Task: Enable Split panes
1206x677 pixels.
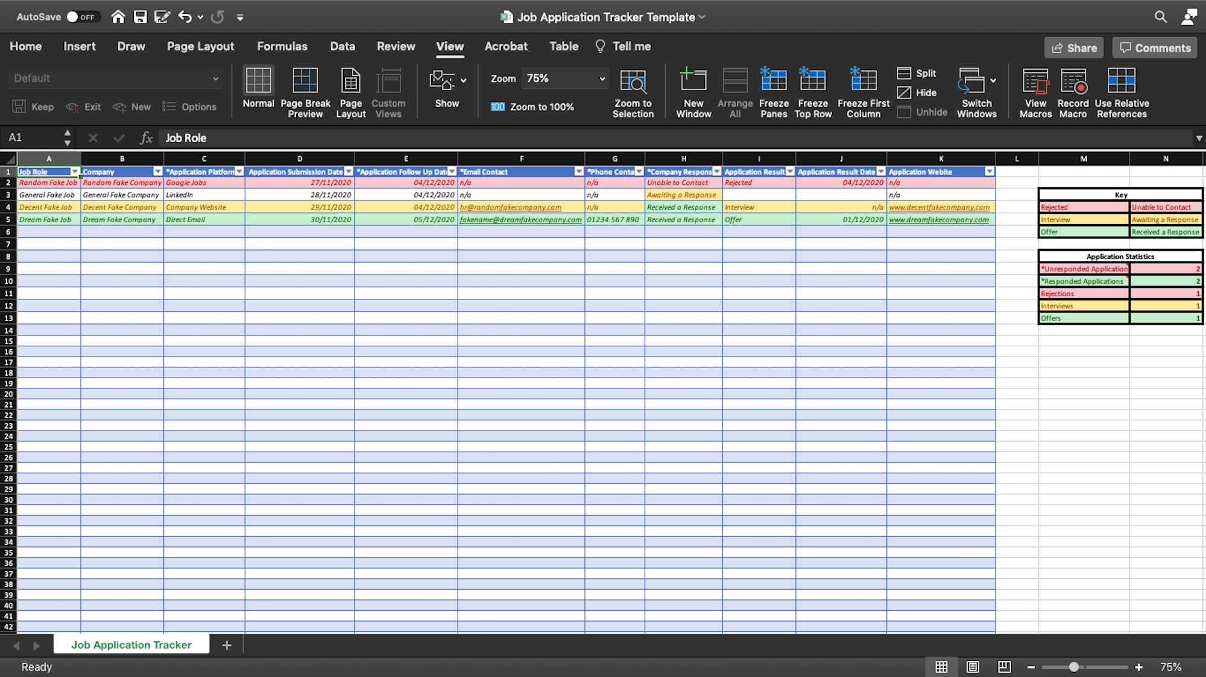Action: (x=917, y=73)
